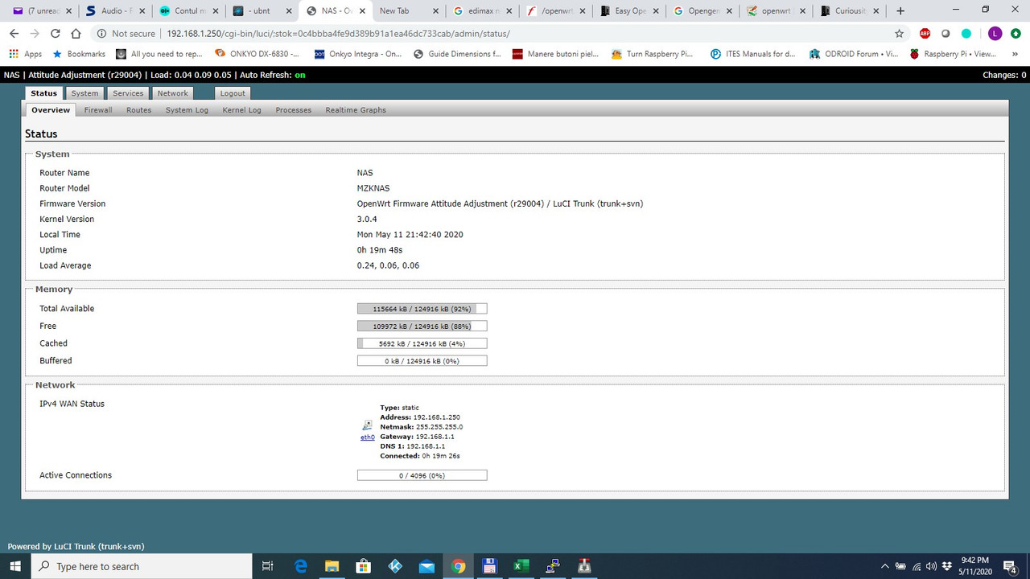Open the ODROID Forum bookmark
Image resolution: width=1030 pixels, height=579 pixels.
[854, 54]
